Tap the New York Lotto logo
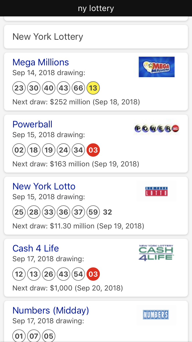 156,191
